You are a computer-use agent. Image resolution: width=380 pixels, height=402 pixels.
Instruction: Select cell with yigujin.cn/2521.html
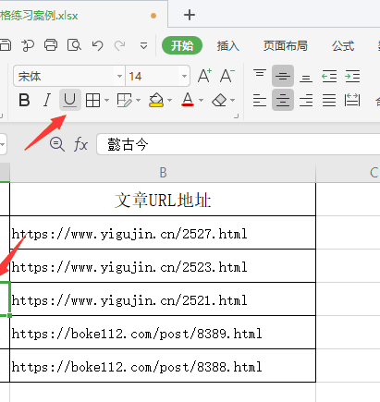coord(163,299)
